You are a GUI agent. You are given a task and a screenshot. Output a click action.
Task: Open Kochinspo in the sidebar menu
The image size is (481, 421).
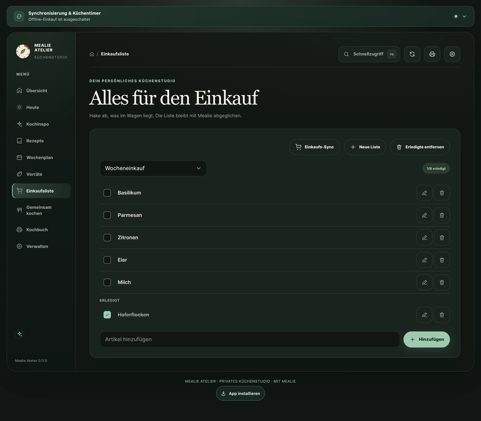click(x=41, y=124)
